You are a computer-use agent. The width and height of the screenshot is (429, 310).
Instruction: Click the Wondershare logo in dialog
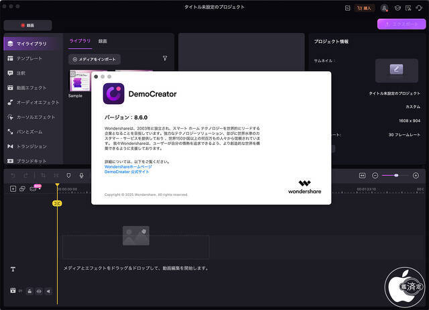[x=304, y=187]
